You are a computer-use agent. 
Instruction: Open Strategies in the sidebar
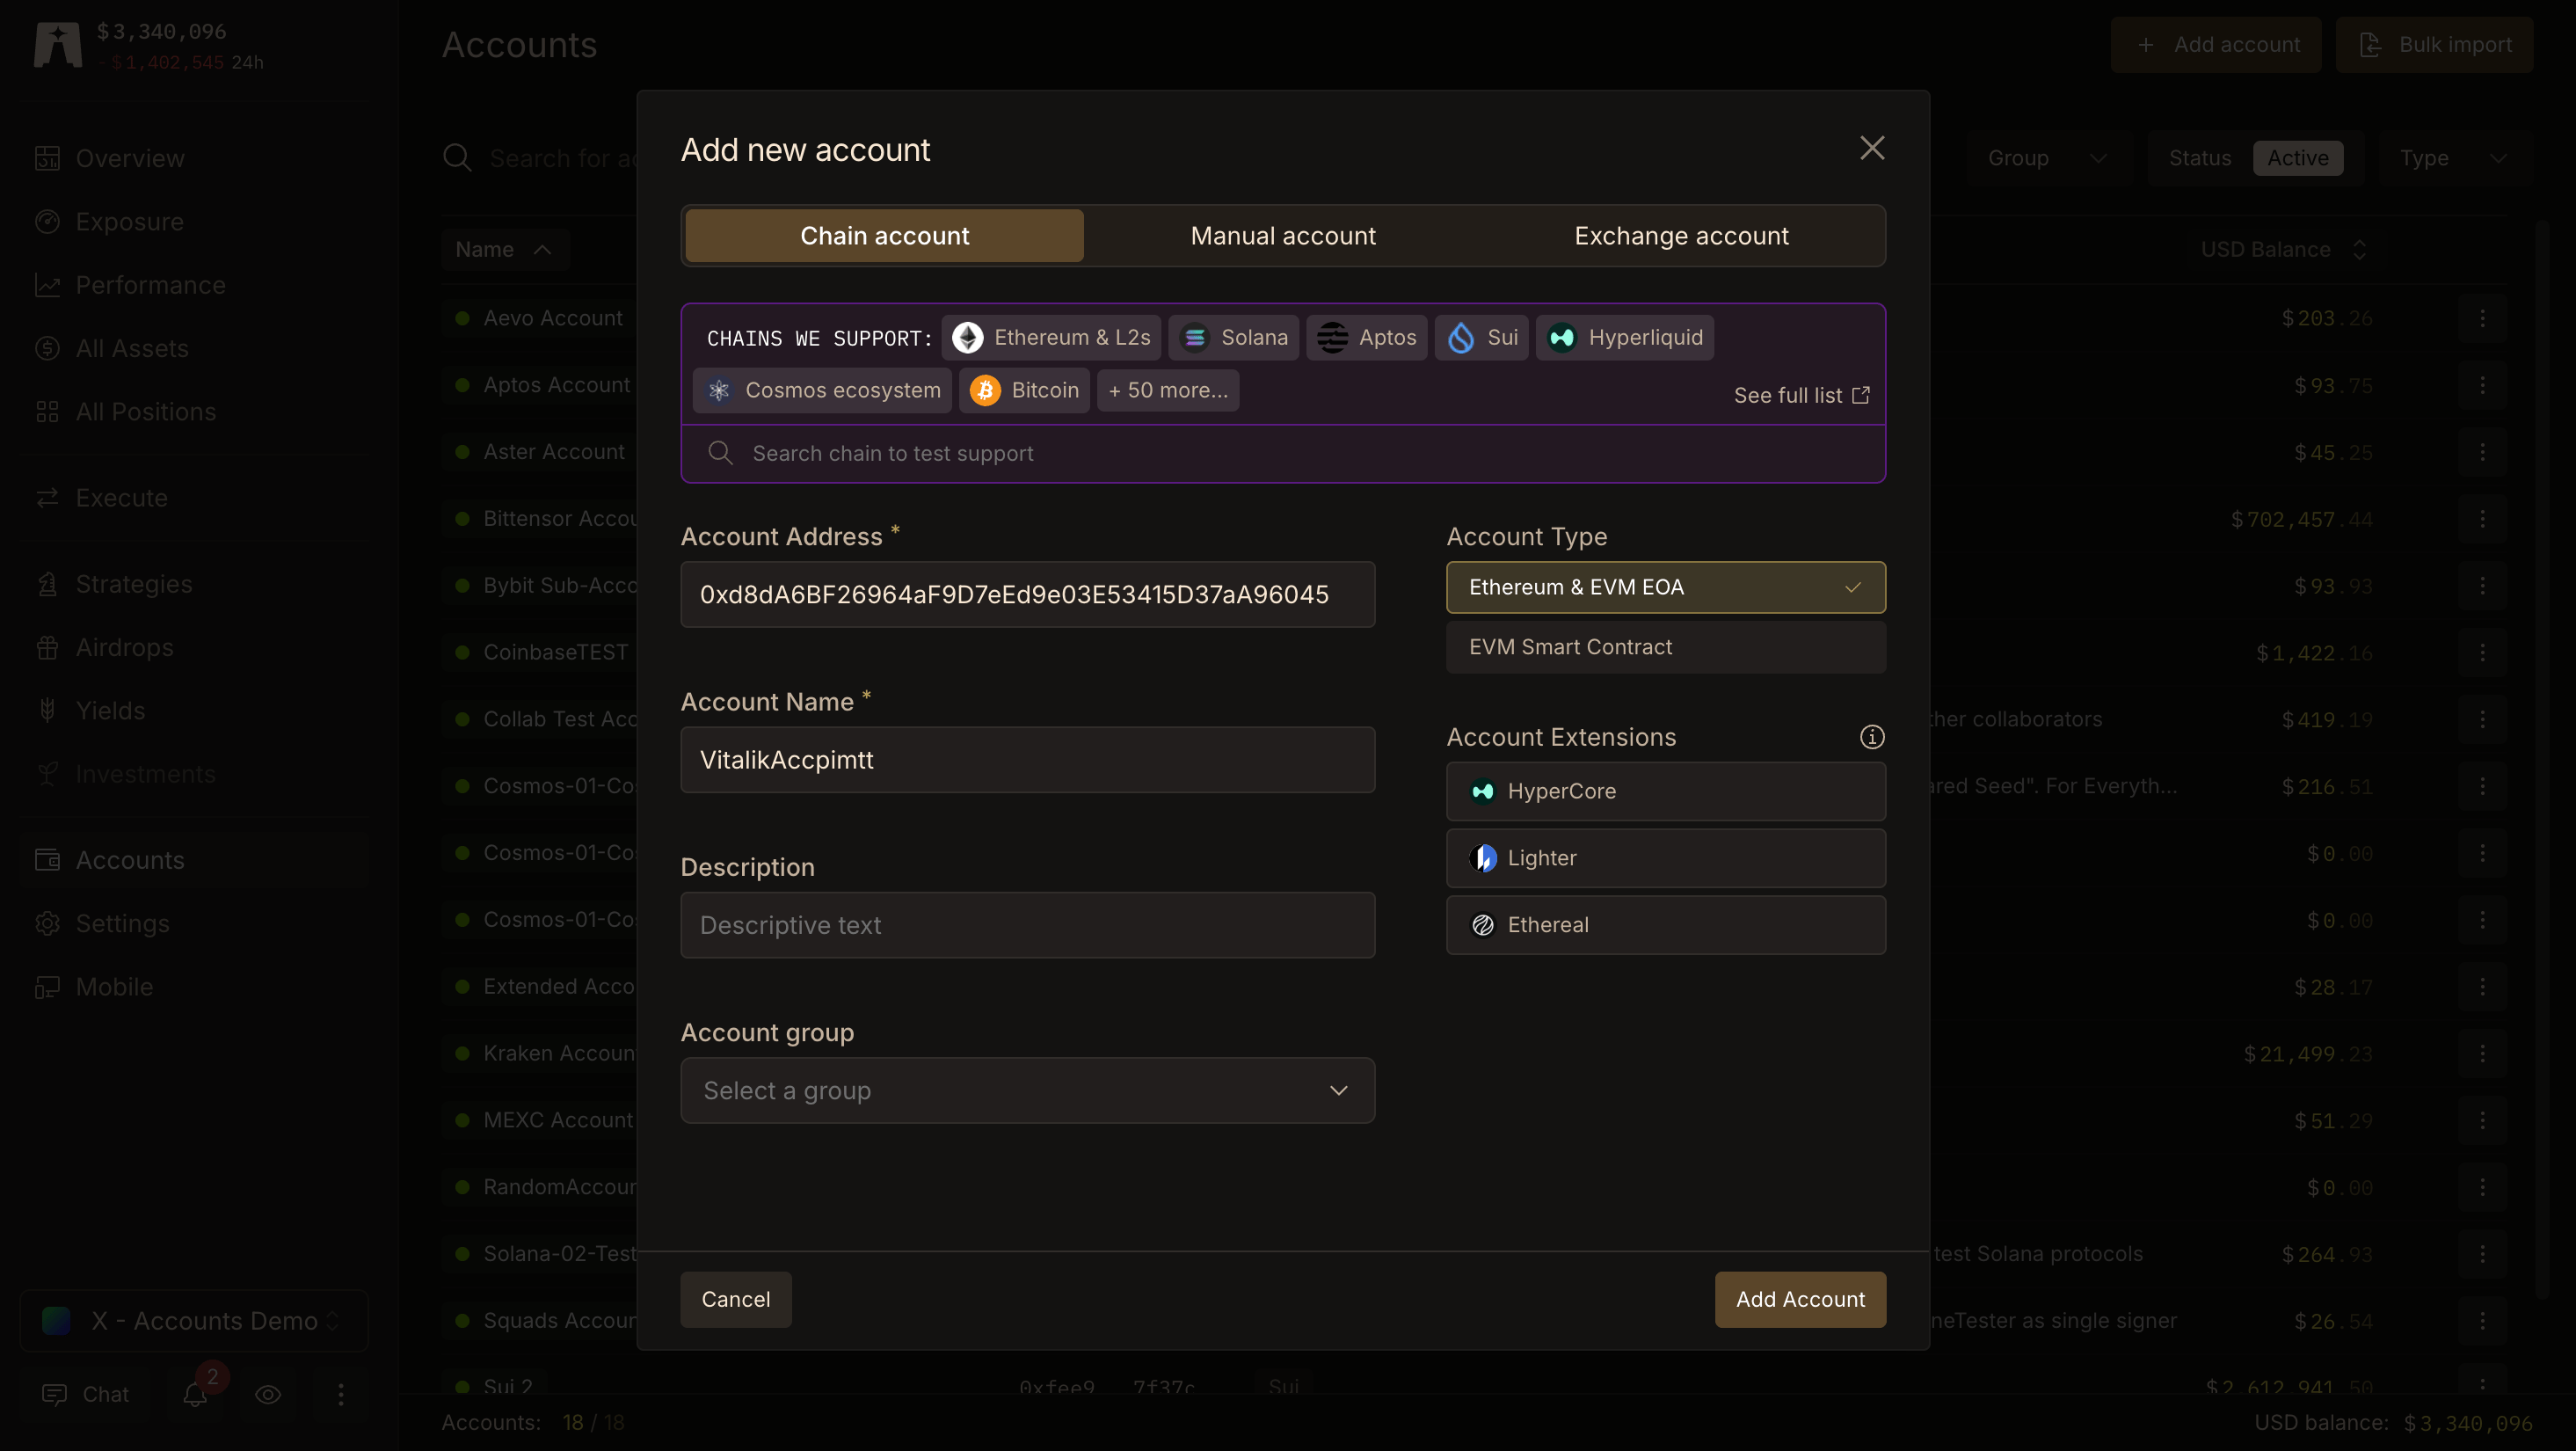point(194,584)
